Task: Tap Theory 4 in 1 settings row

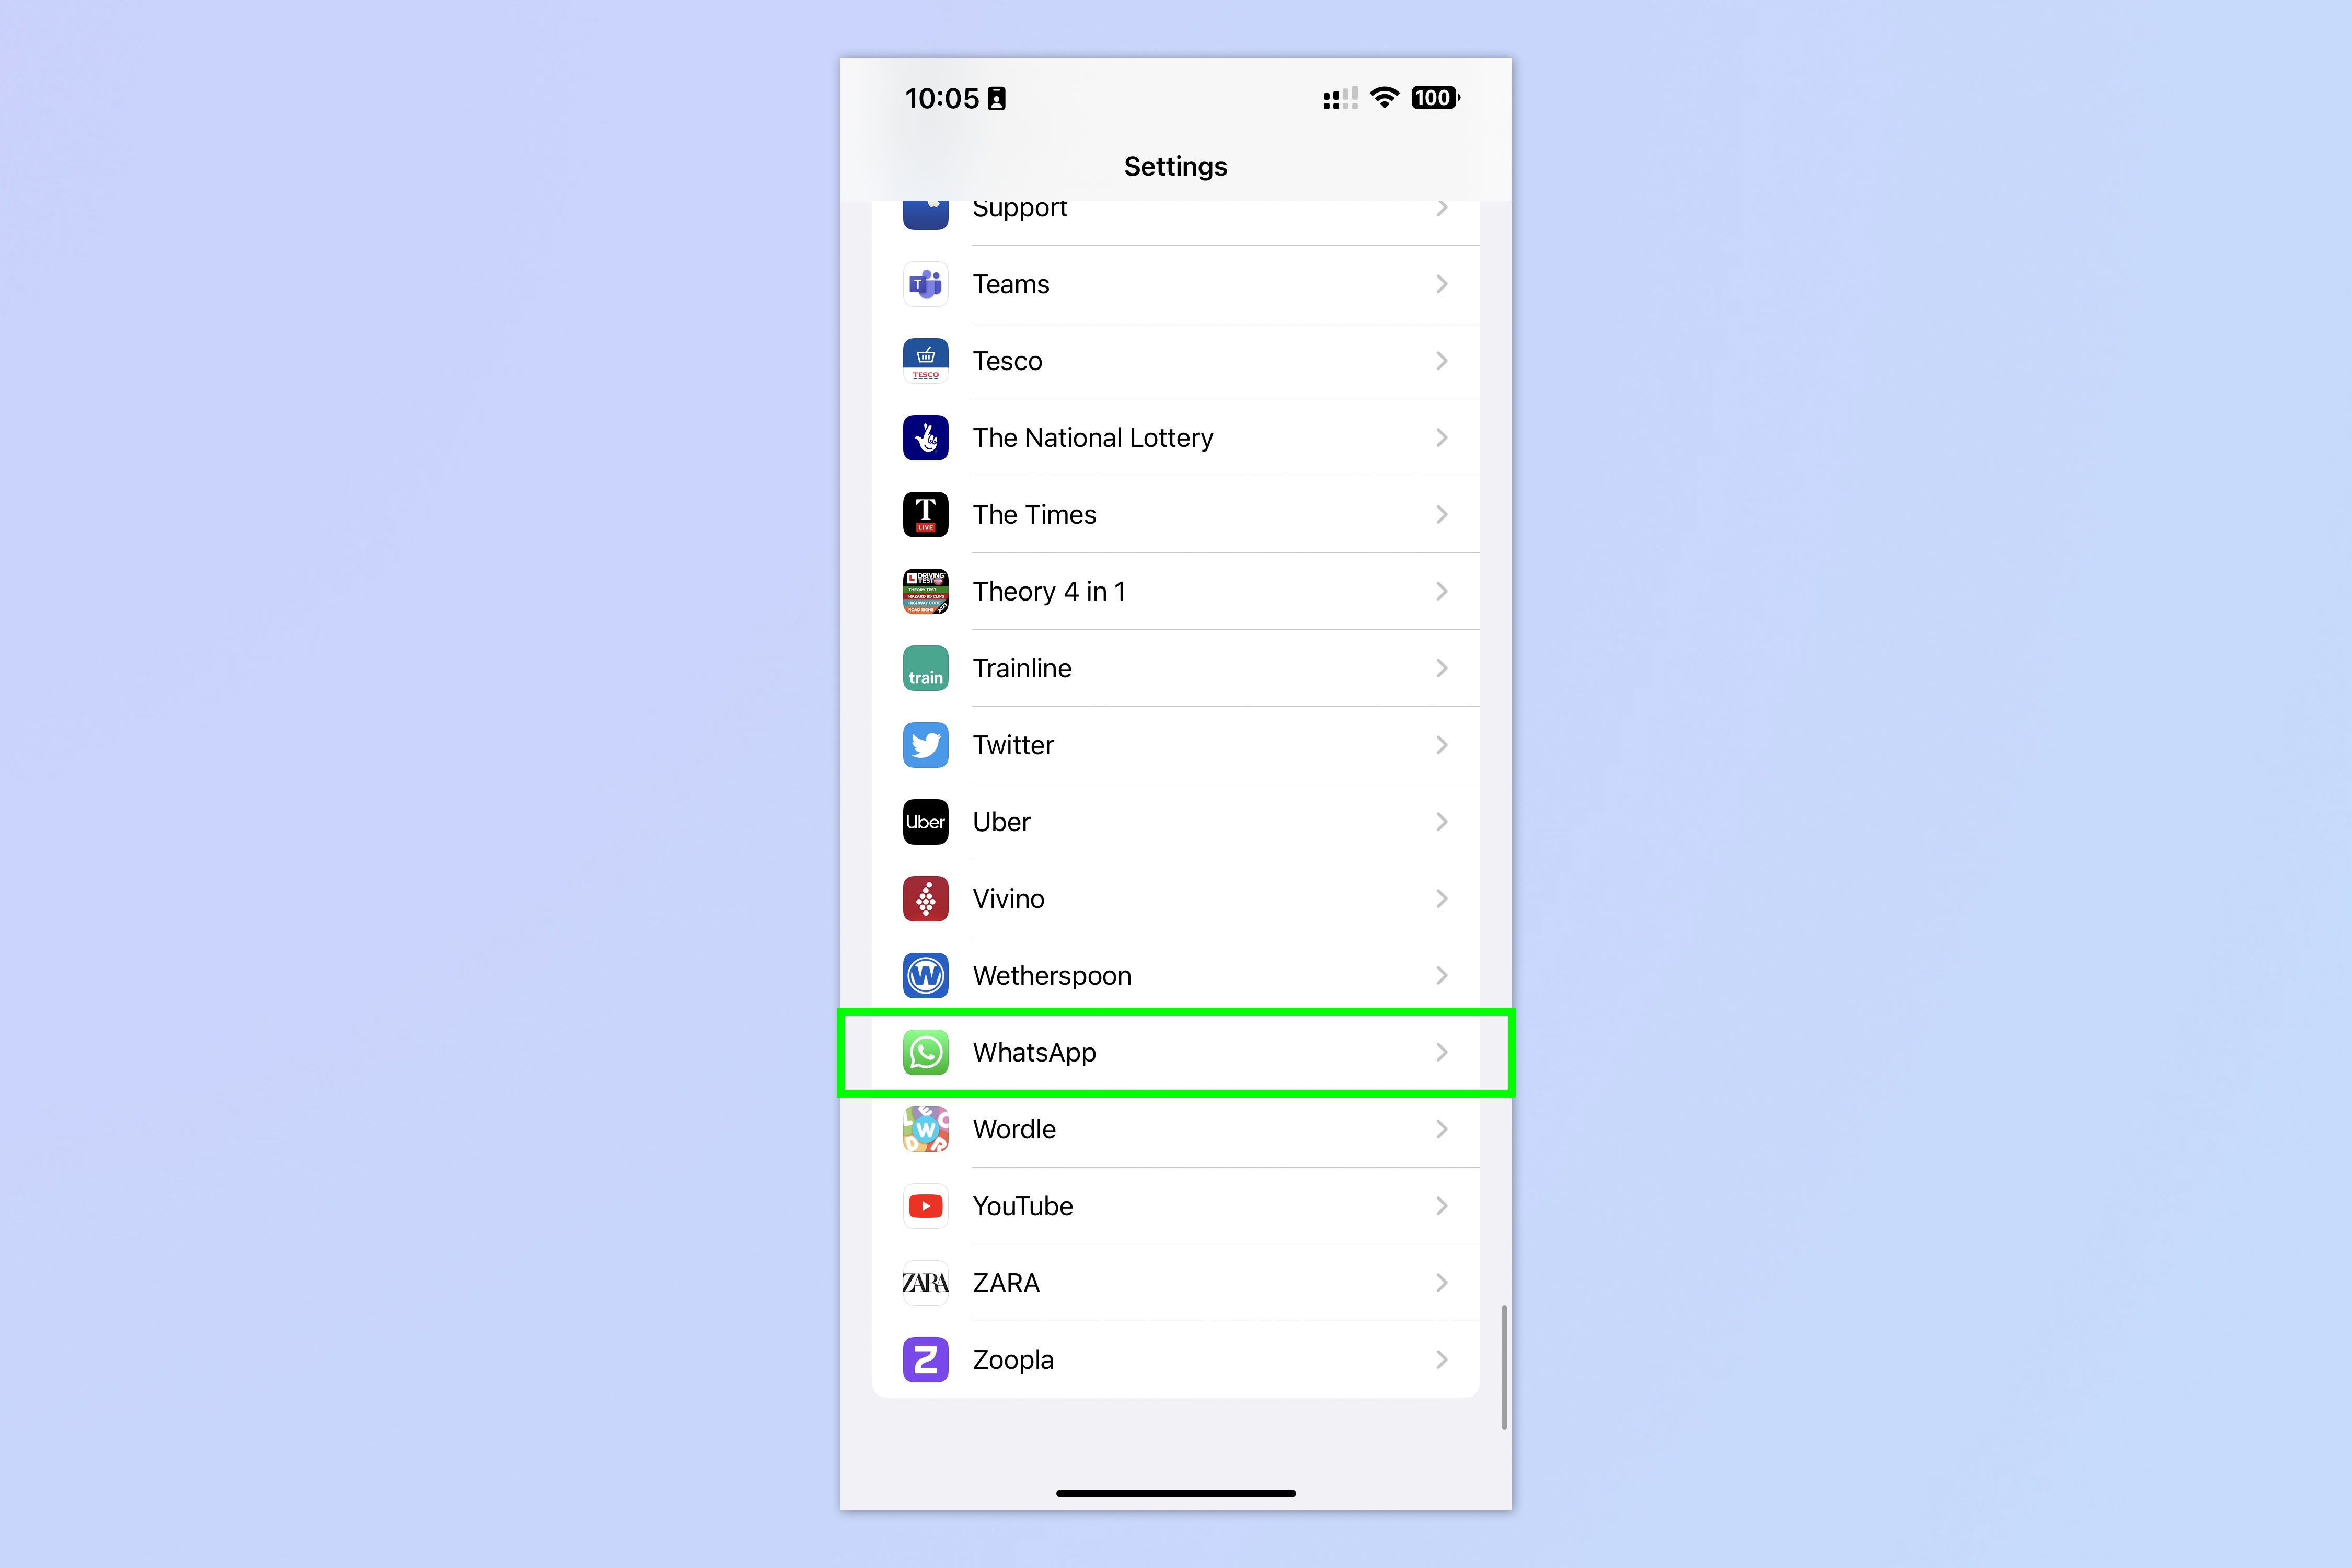Action: 1176,590
